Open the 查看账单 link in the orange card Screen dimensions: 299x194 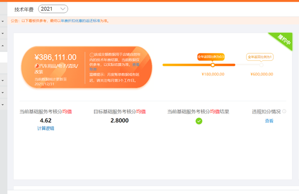[x=135, y=65]
